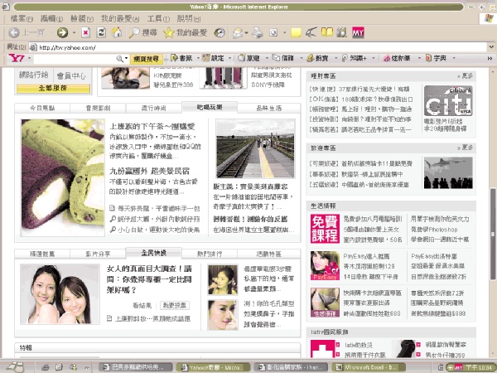497x373 pixels.
Task: Open 信箱 mailbox on Yahoo toolbar
Action: (283, 58)
